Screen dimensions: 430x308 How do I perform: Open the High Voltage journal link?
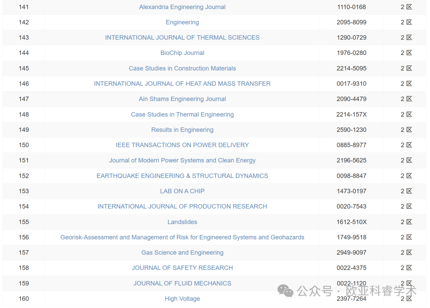point(182,299)
